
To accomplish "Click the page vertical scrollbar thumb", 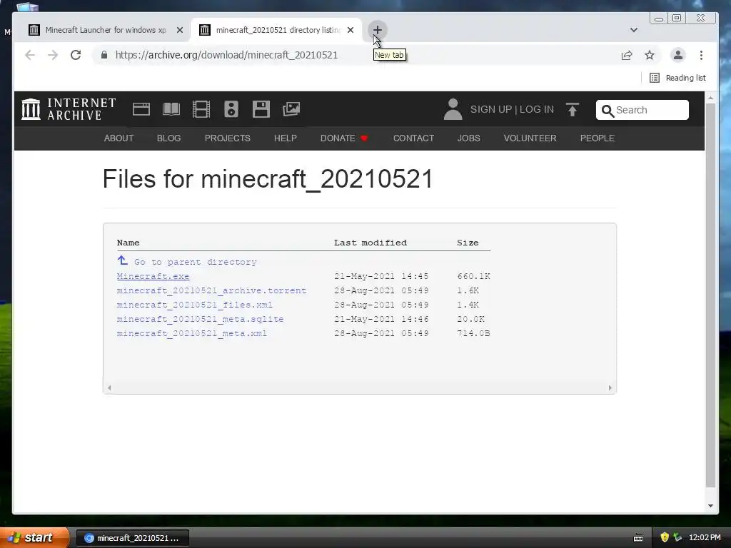I will 710,295.
